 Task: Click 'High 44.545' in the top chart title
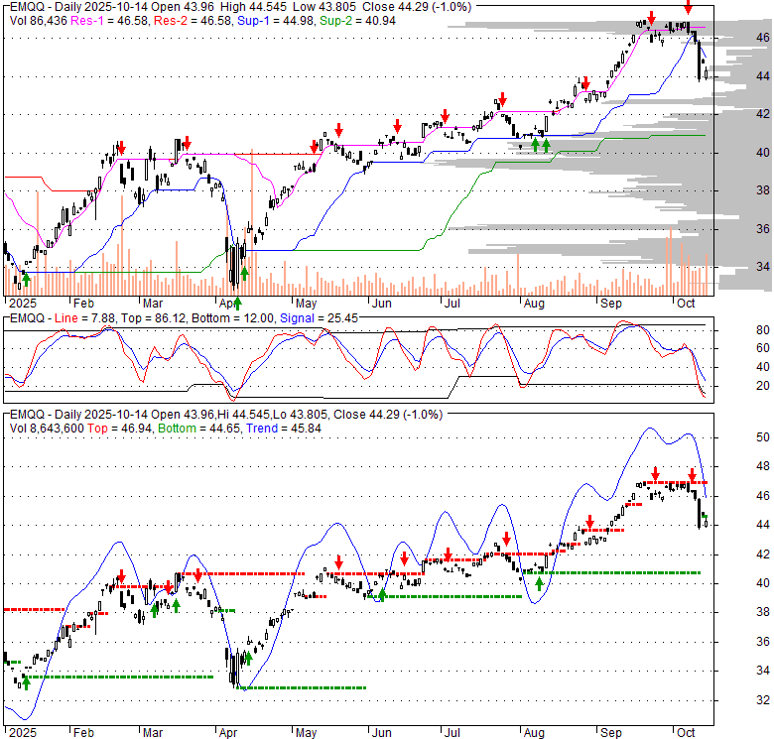(x=253, y=7)
